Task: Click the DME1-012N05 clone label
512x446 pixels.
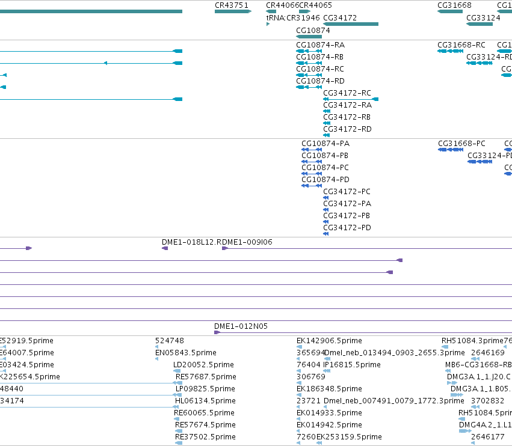Action: pyautogui.click(x=241, y=326)
